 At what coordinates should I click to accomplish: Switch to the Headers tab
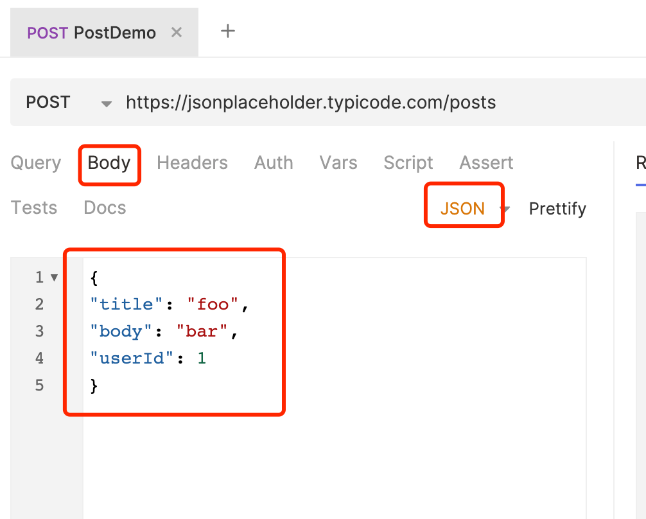pyautogui.click(x=192, y=163)
